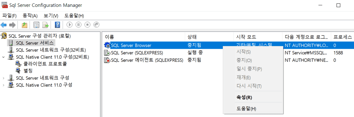Click the Start service play icon
The image size is (354, 117).
[69, 25]
